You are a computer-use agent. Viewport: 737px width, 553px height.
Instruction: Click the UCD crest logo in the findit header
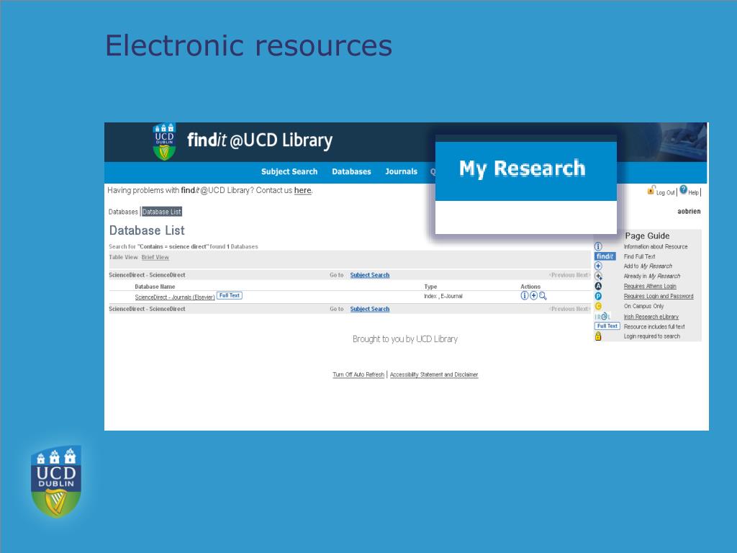(164, 142)
